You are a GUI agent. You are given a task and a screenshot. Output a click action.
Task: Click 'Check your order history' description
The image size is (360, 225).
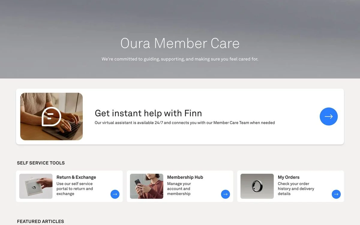pos(296,189)
